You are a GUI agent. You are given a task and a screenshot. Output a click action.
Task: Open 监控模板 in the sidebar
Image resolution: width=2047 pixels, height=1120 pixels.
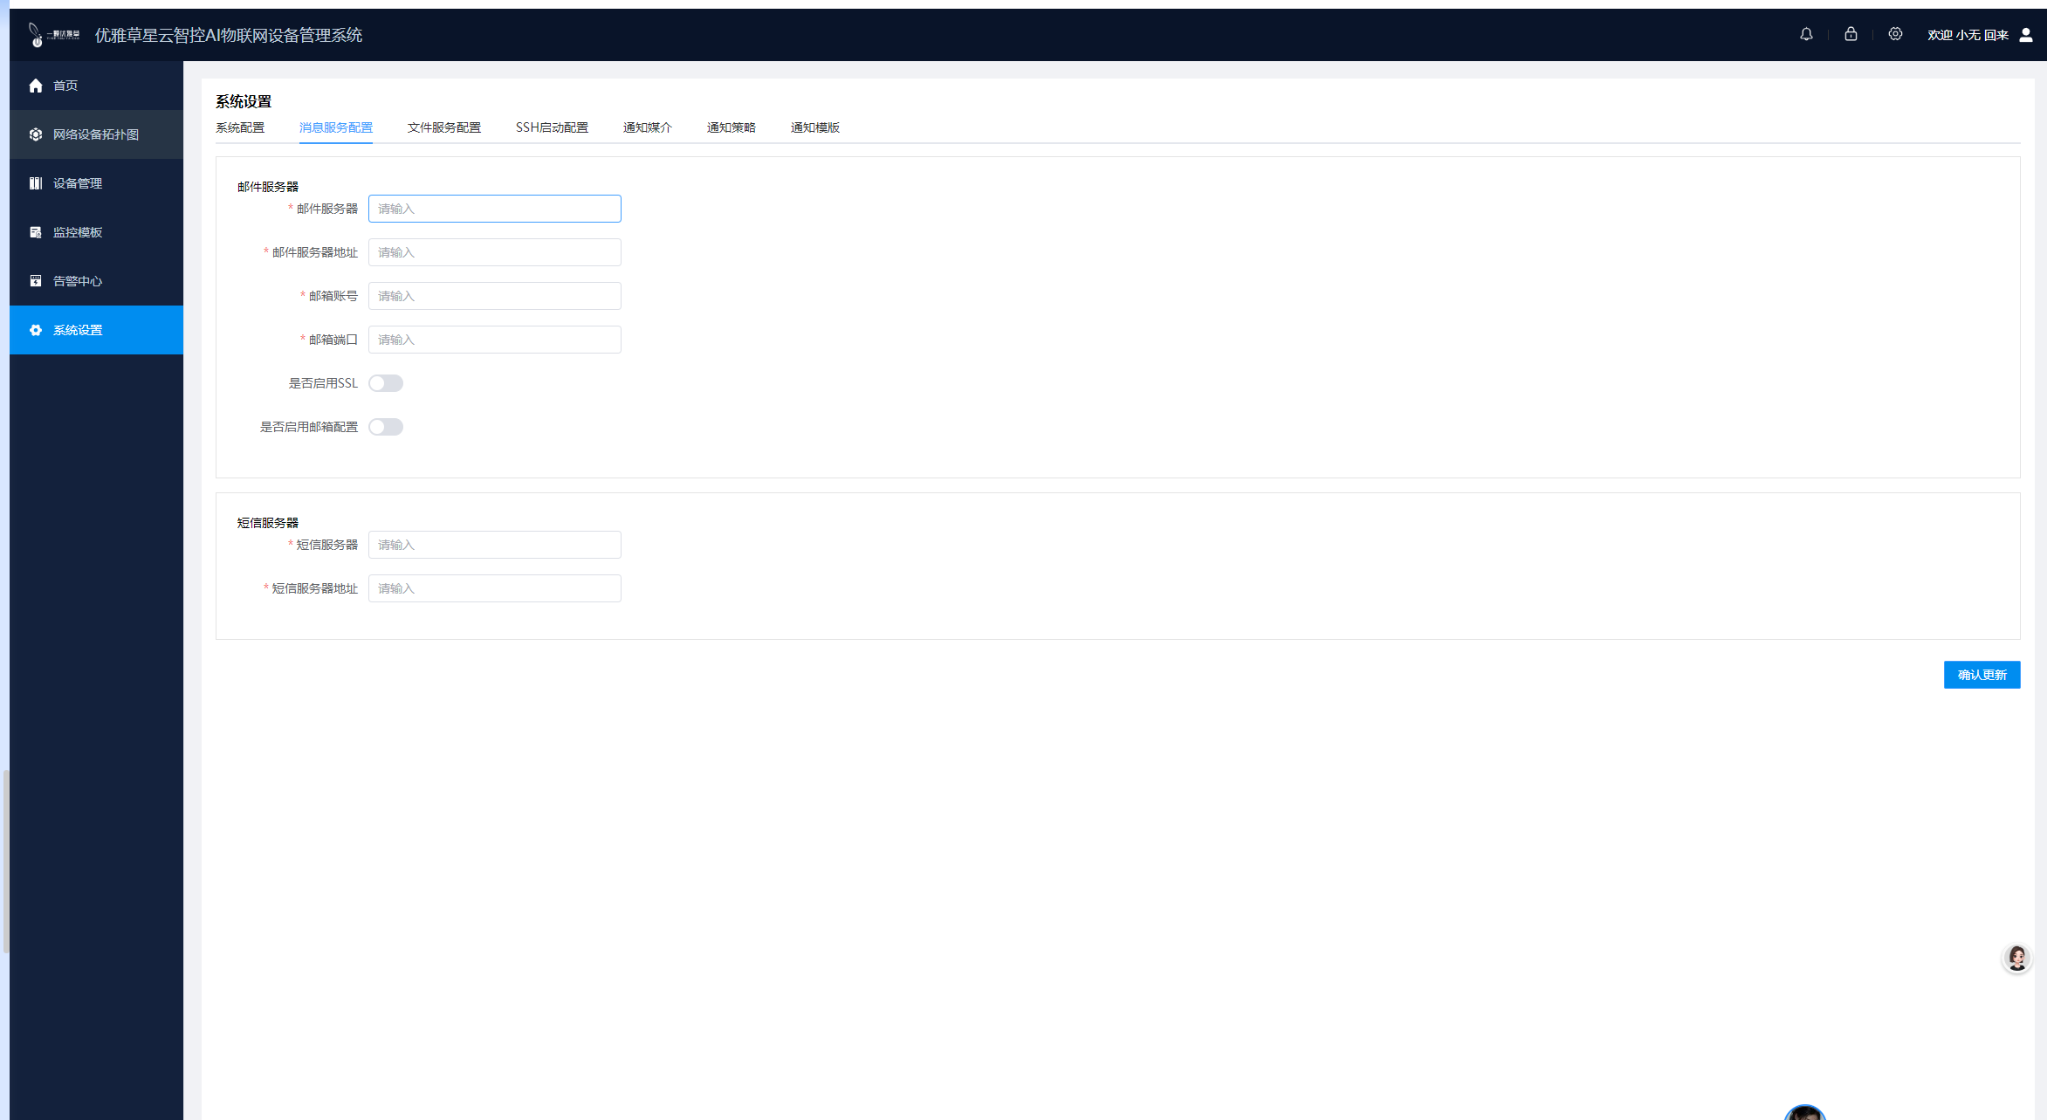pos(77,232)
